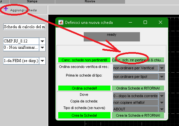Click the Crea la Scheda! button
The height and width of the screenshot is (126, 179).
[x=84, y=115]
